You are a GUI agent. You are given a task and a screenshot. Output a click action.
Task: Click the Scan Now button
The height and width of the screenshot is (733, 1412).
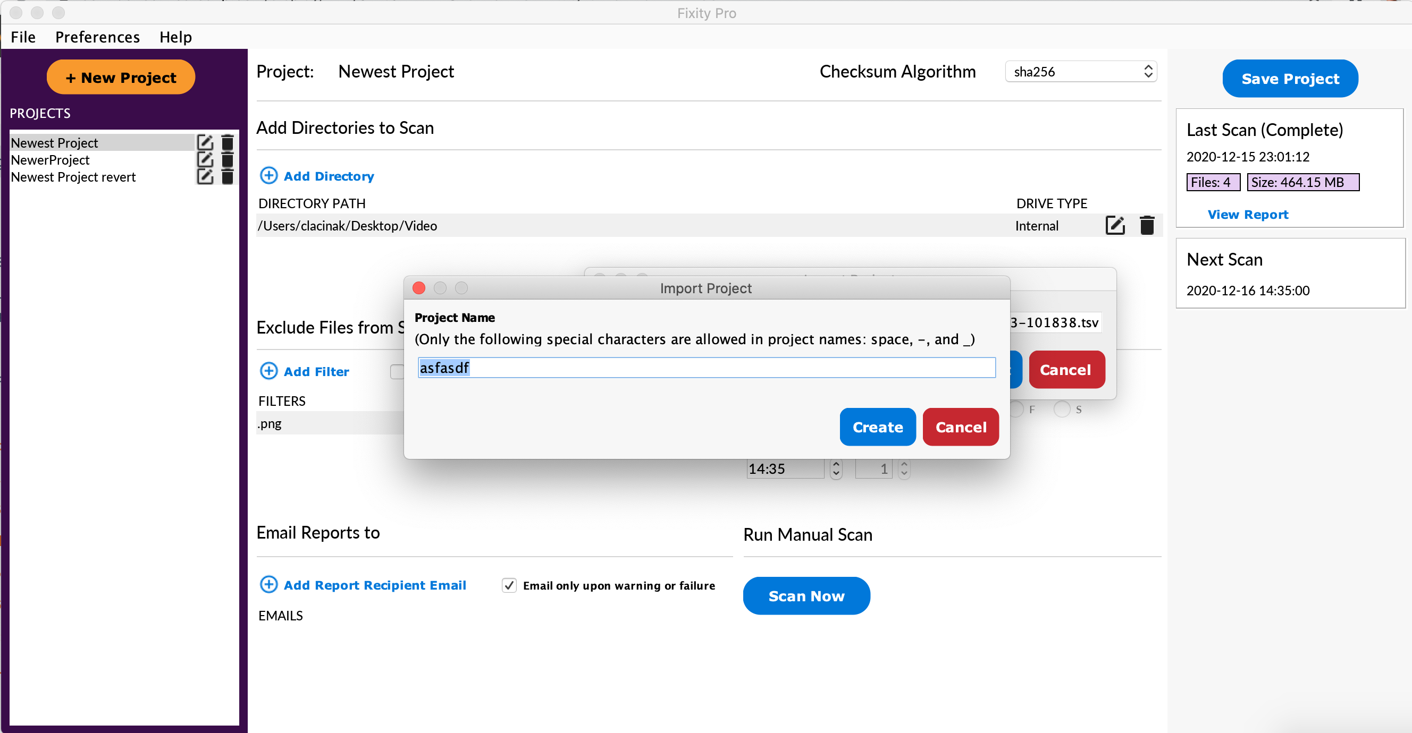click(x=806, y=596)
